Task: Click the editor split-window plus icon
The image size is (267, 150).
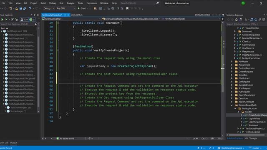Action: 222,19
